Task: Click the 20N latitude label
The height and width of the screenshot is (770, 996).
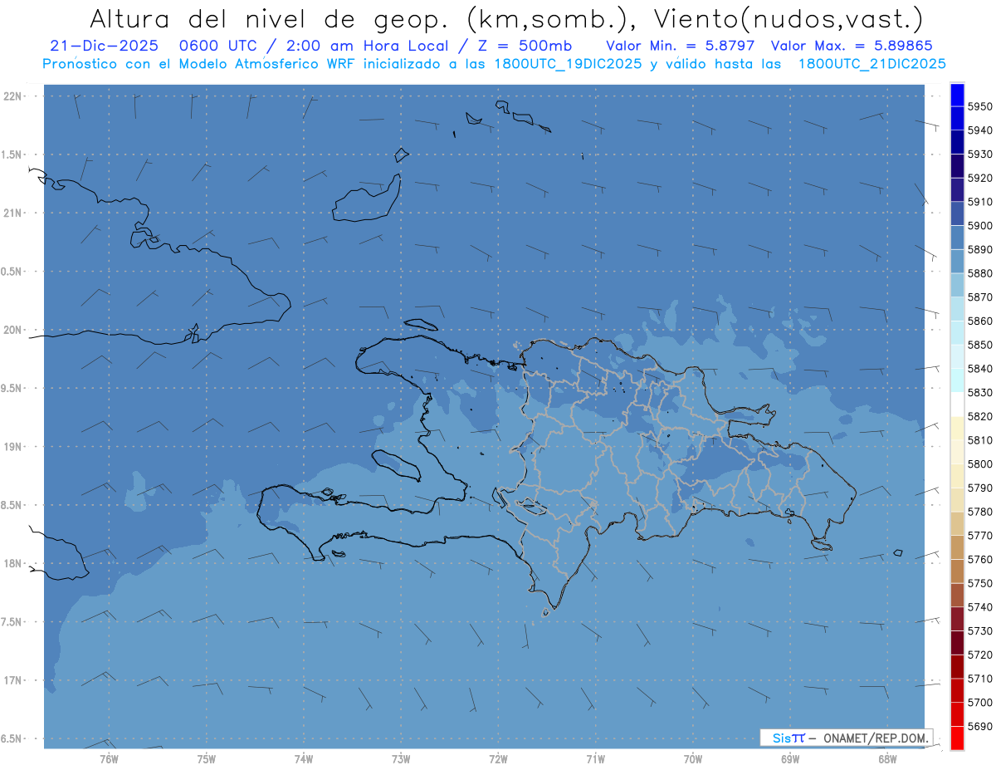Action: coord(12,330)
